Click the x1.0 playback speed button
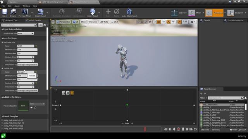The image size is (248, 139). coord(114,22)
